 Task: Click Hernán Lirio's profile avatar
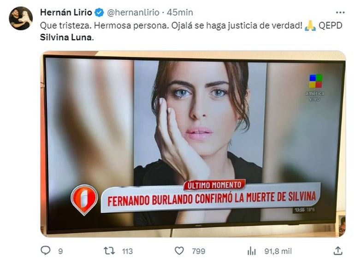point(21,18)
